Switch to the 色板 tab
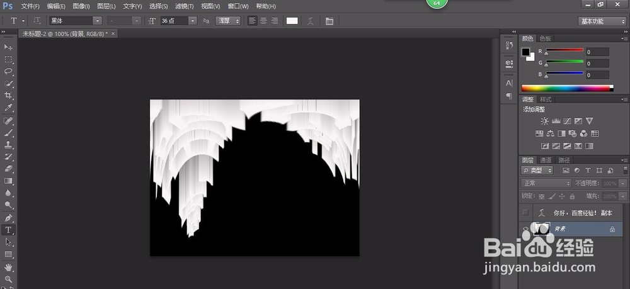 click(x=545, y=38)
